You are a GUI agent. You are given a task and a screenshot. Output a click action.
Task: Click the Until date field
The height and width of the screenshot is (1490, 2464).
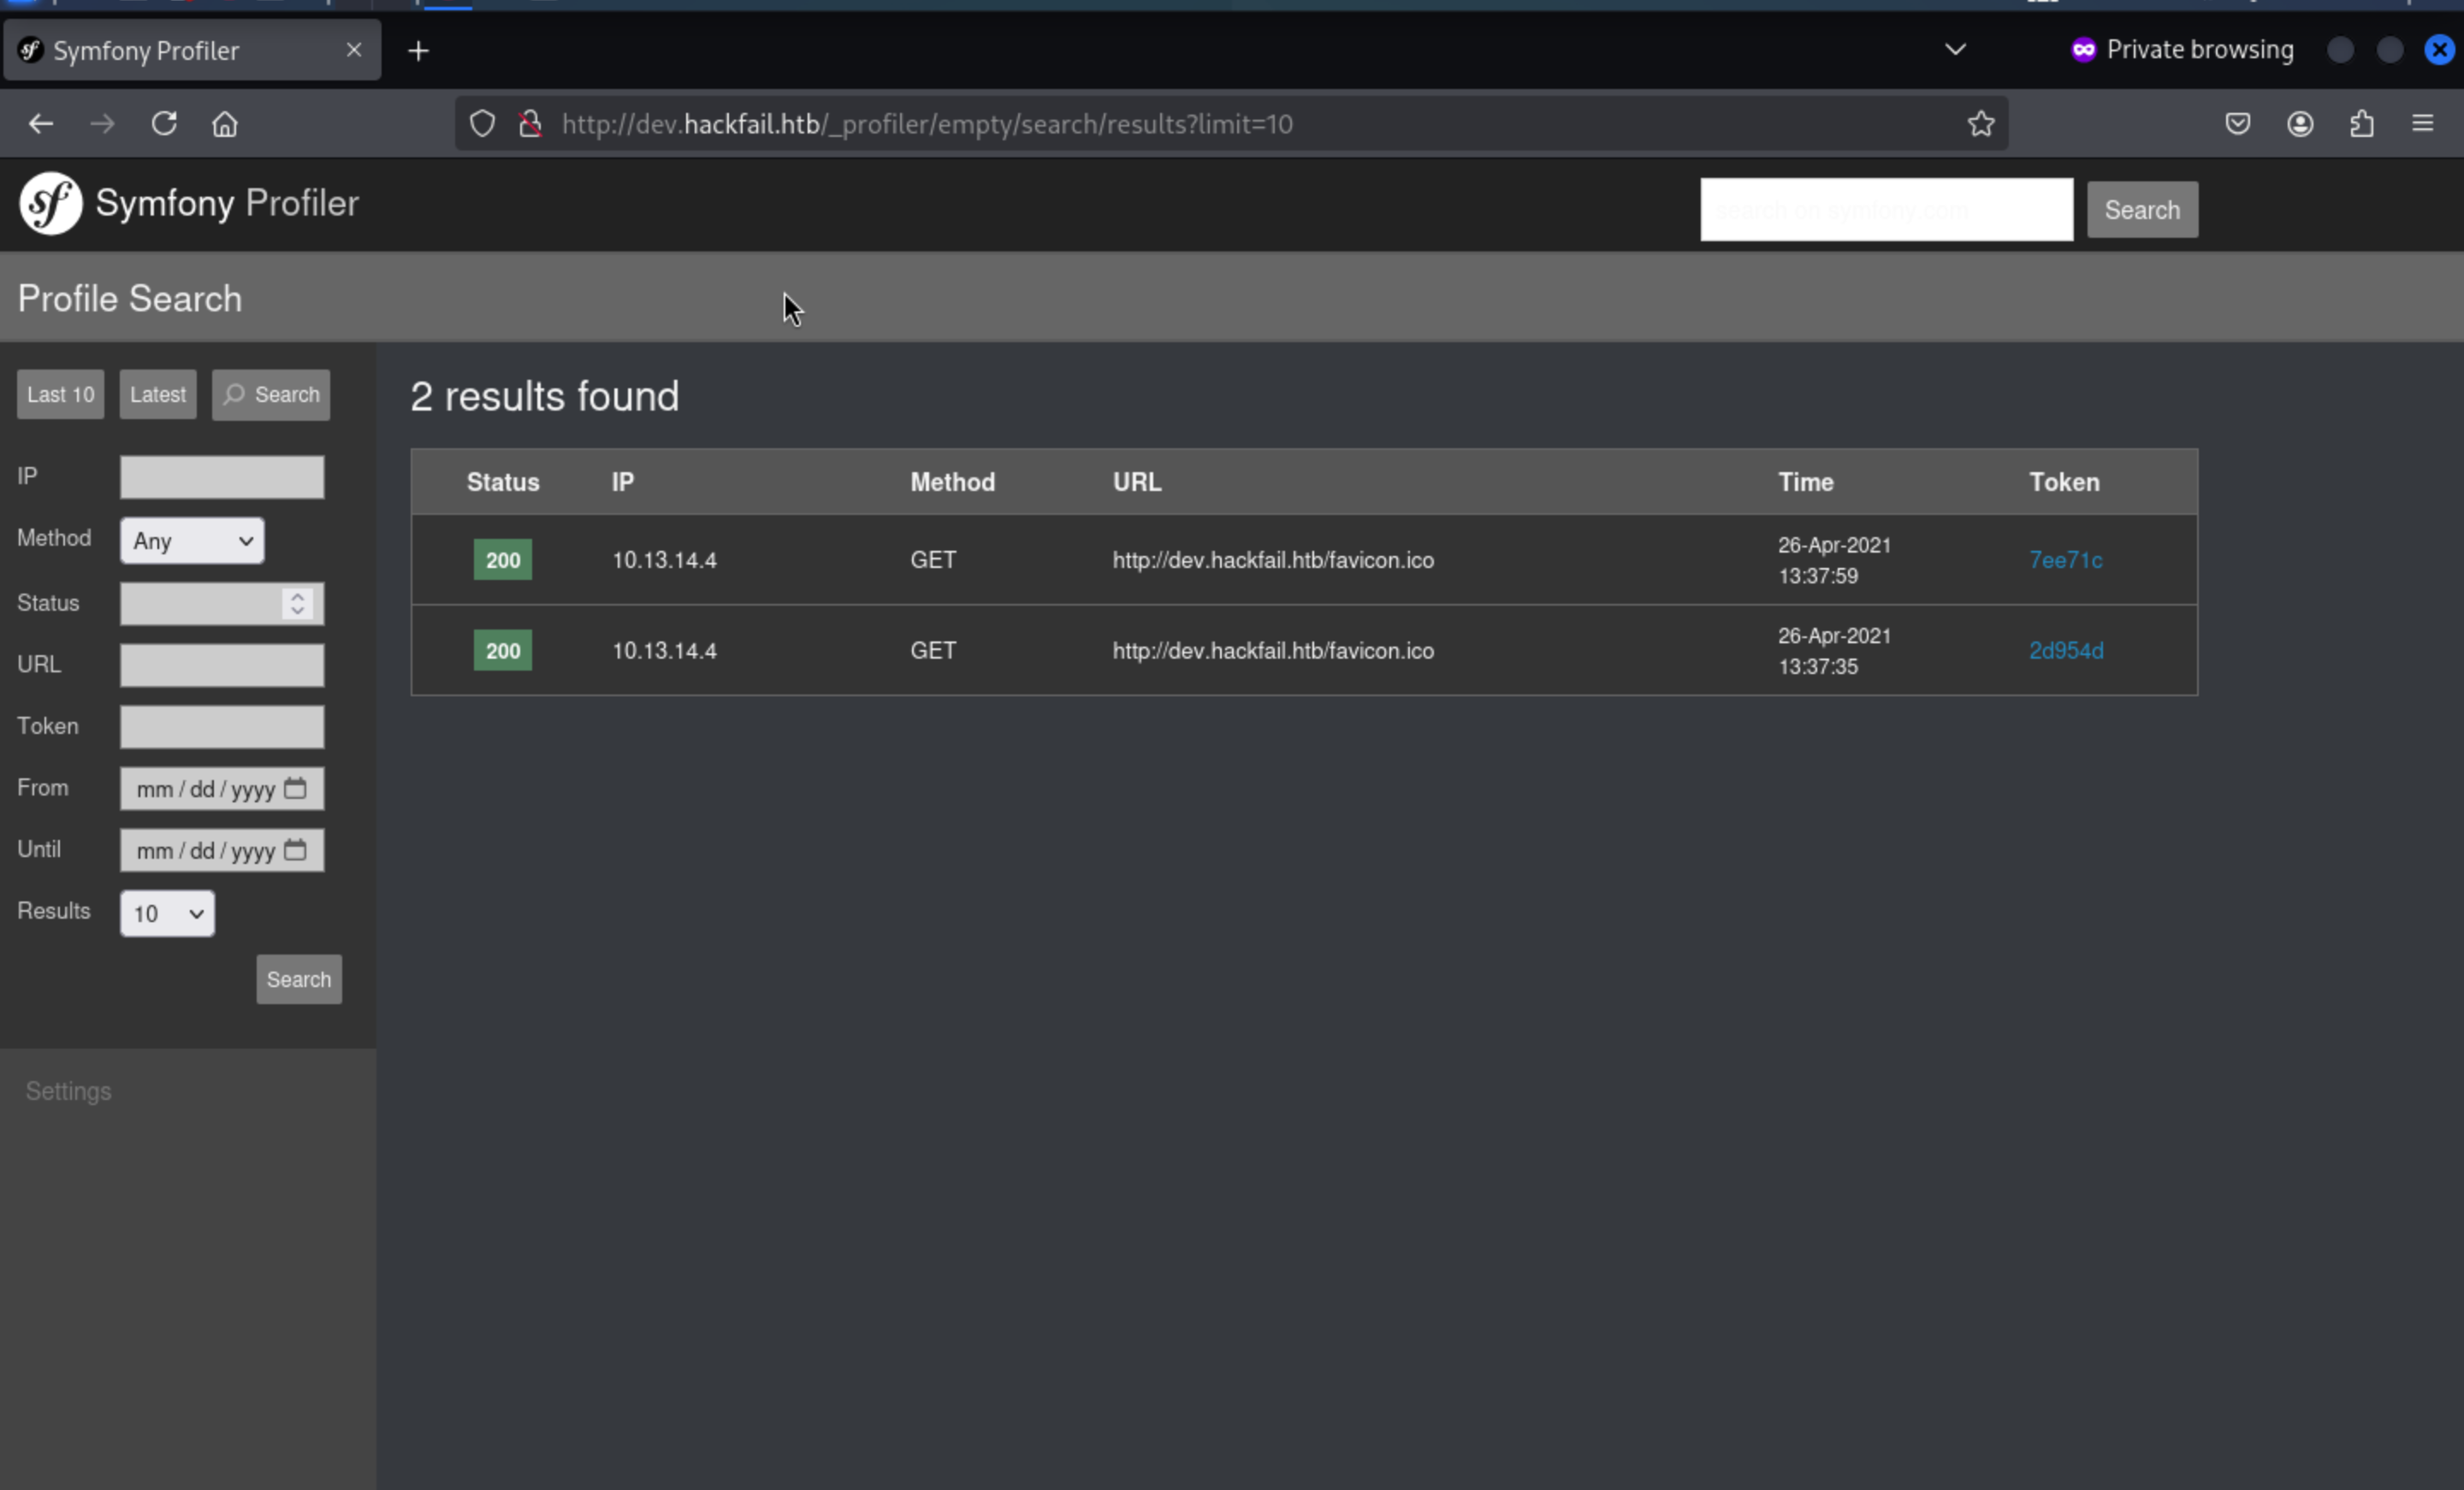pos(222,850)
